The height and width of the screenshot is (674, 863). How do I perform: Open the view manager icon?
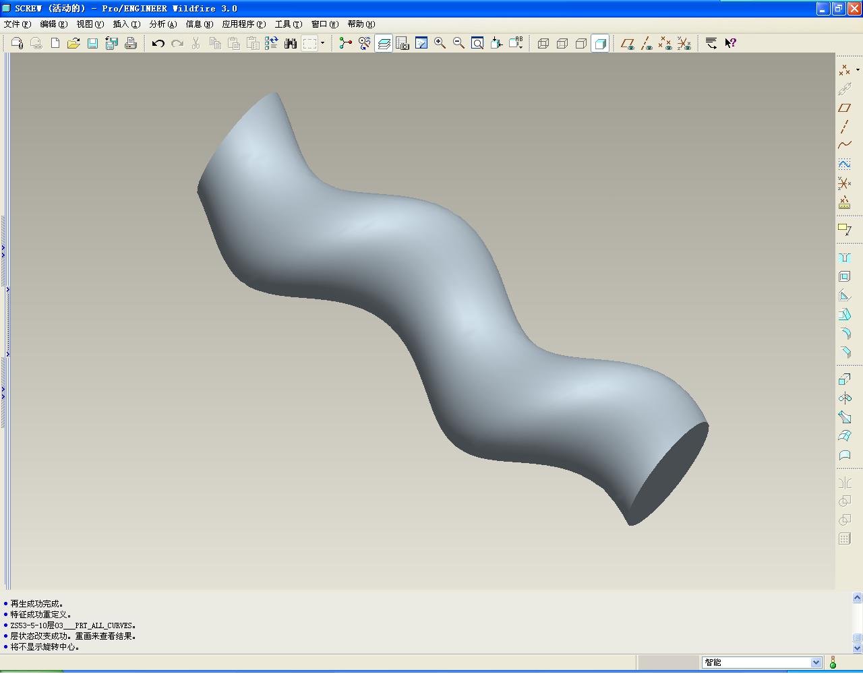coord(403,43)
